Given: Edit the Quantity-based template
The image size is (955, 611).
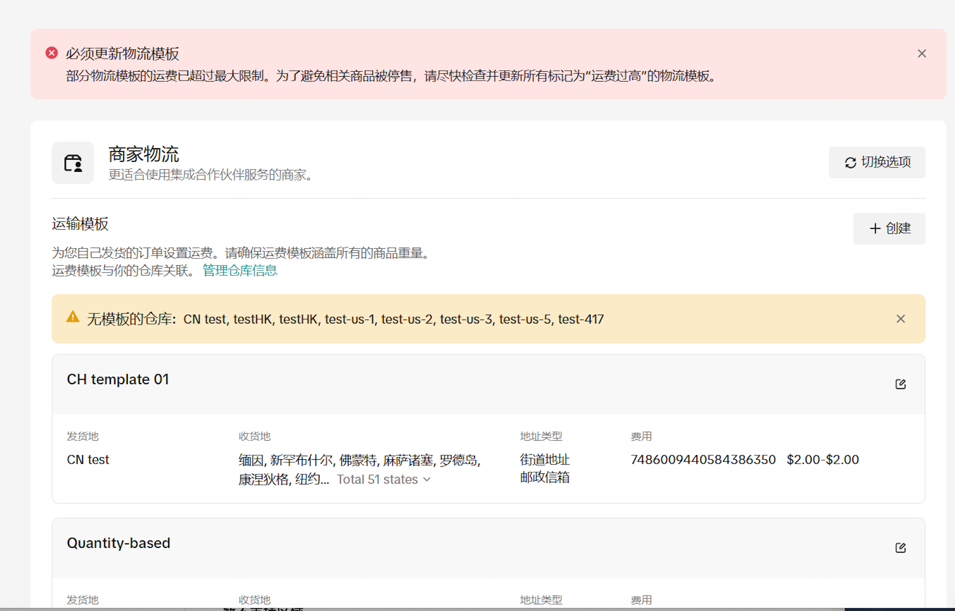Looking at the screenshot, I should coord(900,548).
